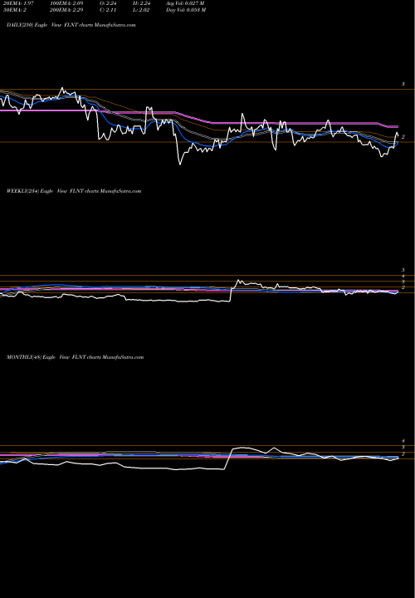
Task: Select the WEEKLY(284) Eagle View chart title
Action: coord(74,191)
